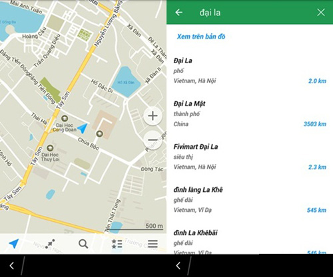Click the 'Hoàng Cầu' street label

35,33
